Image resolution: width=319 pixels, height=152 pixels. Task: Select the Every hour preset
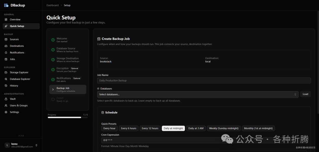pos(109,128)
